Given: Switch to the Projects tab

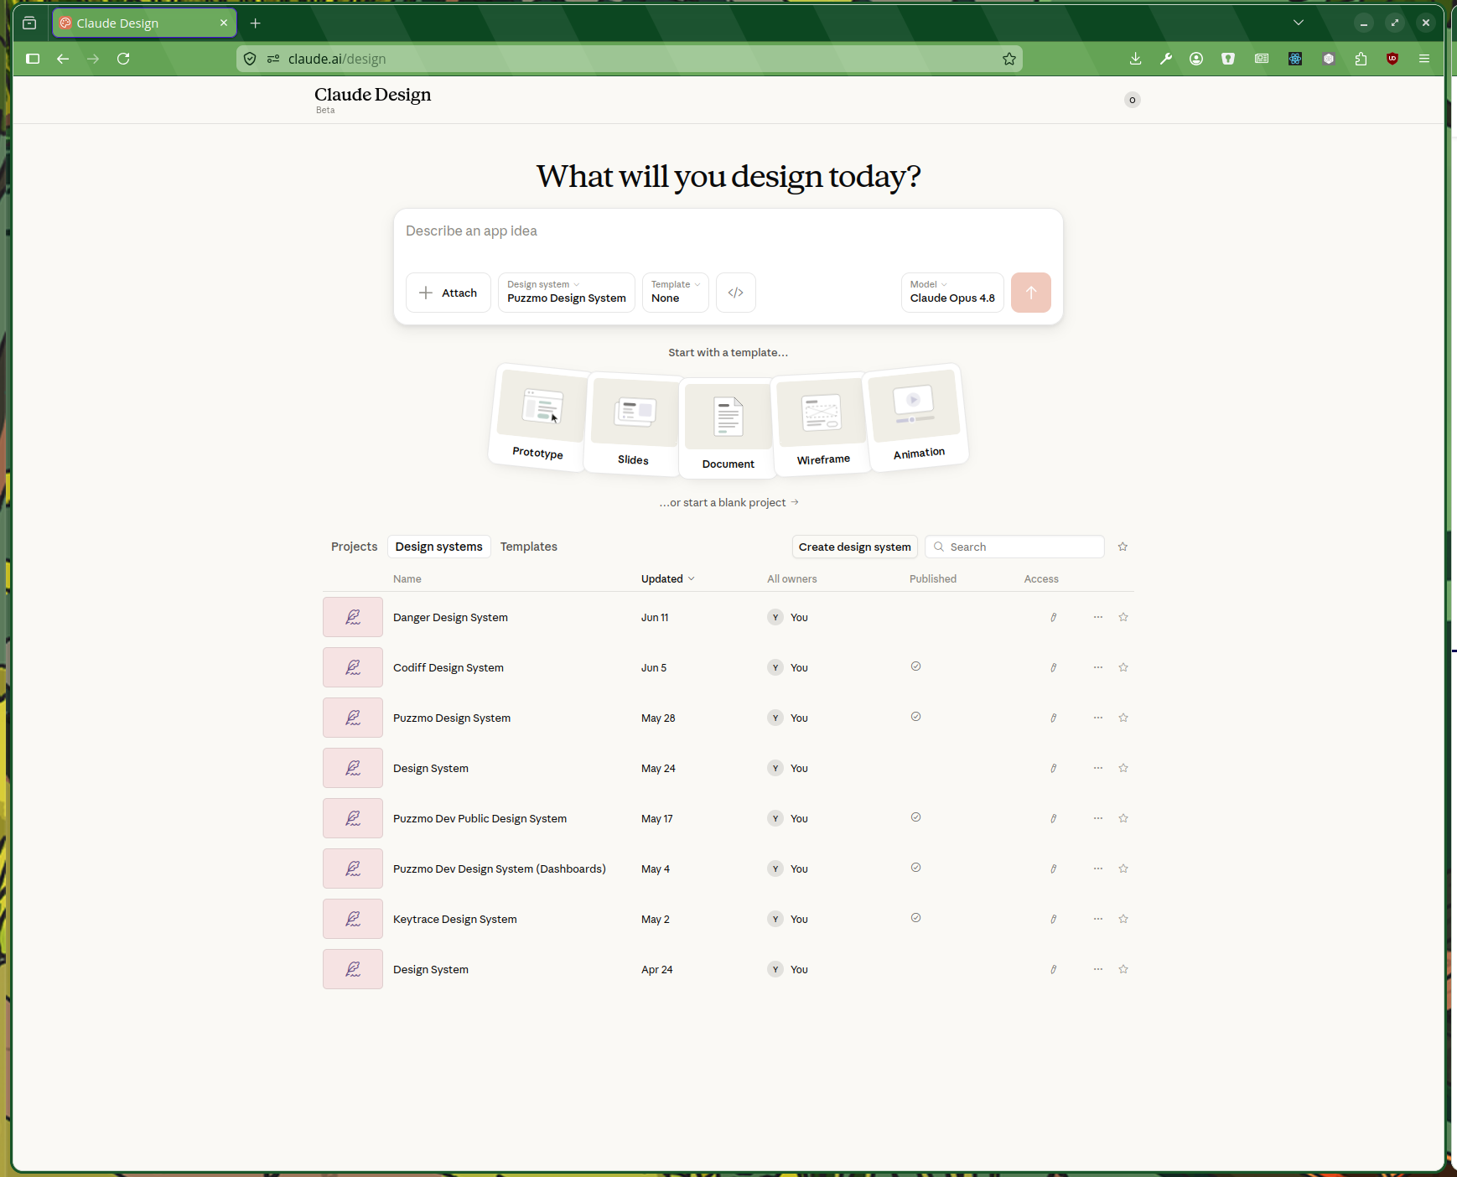Looking at the screenshot, I should [x=354, y=547].
